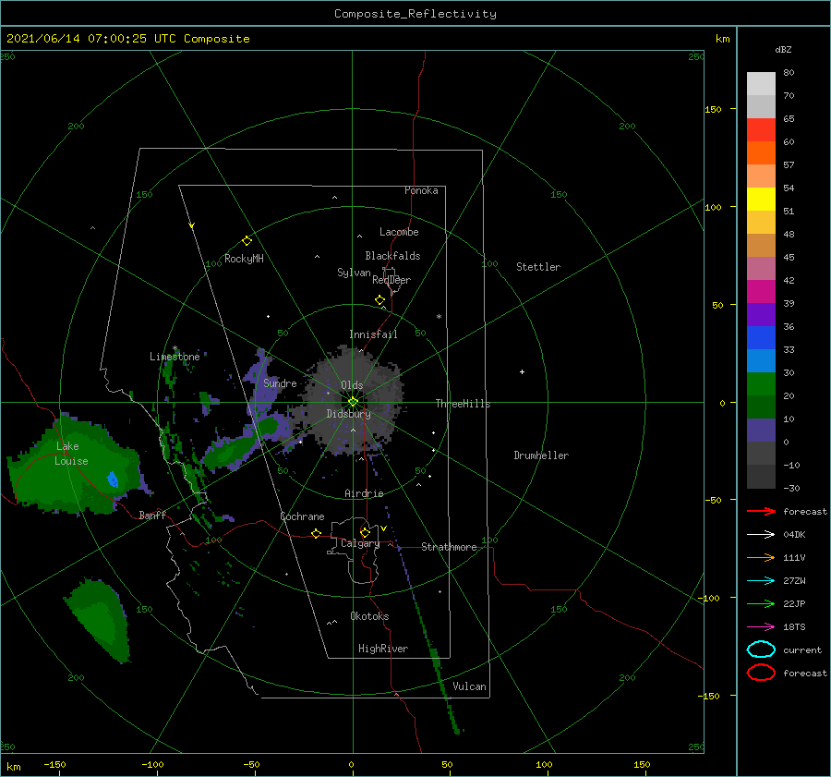Click the Calgary city label

360,543
